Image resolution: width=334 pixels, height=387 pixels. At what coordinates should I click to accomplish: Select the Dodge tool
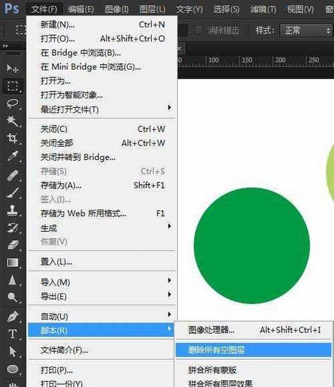tap(12, 297)
